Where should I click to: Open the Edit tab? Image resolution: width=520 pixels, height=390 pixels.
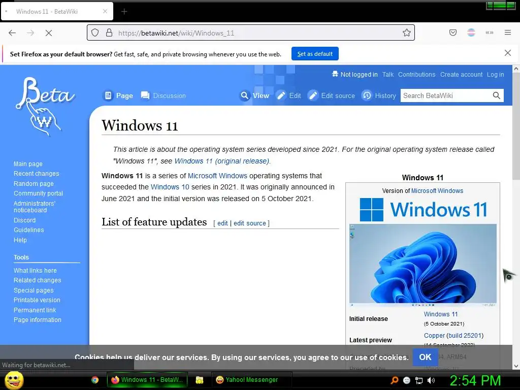(288, 95)
